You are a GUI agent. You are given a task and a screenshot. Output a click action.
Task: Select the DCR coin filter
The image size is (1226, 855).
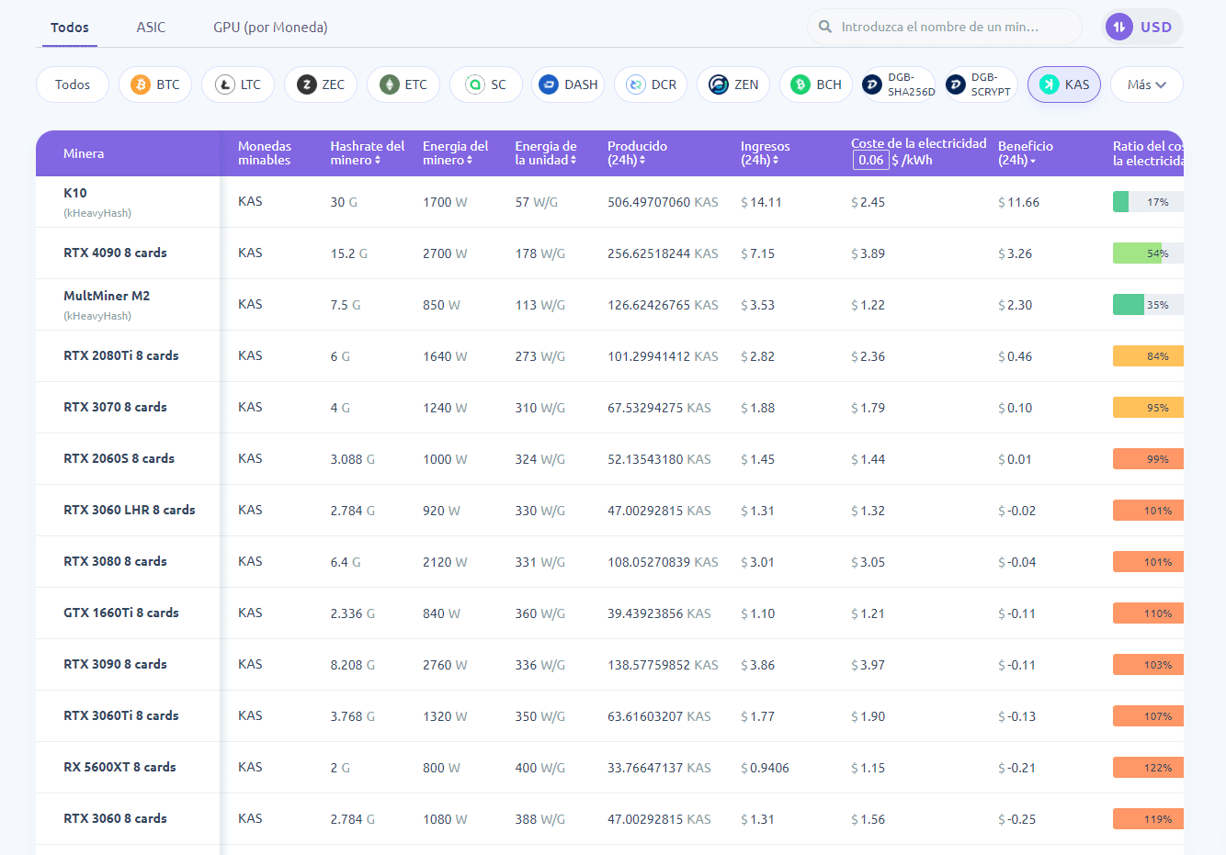pos(652,84)
